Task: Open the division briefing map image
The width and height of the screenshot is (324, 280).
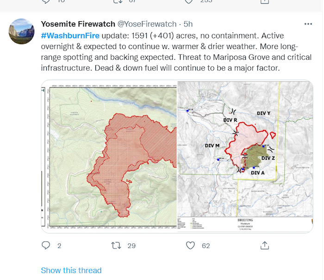Action: pyautogui.click(x=245, y=156)
